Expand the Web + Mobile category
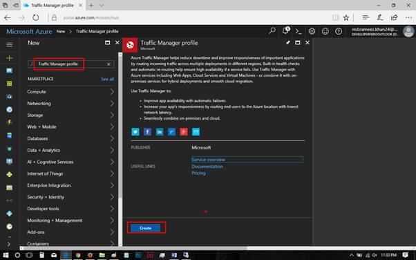 [70, 127]
